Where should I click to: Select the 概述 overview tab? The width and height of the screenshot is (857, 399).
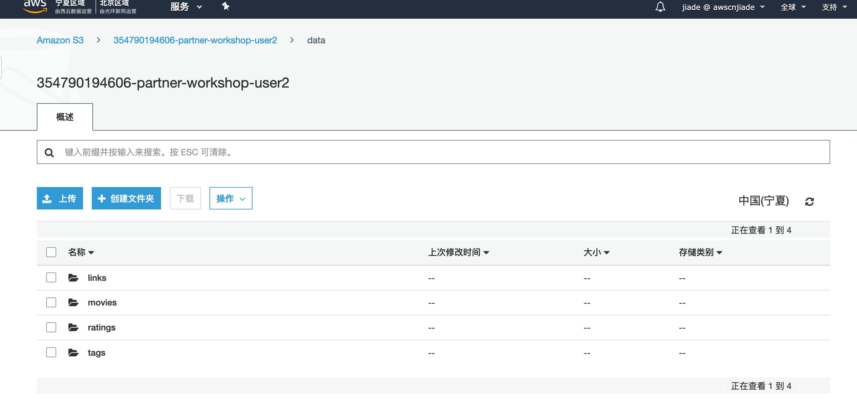65,117
